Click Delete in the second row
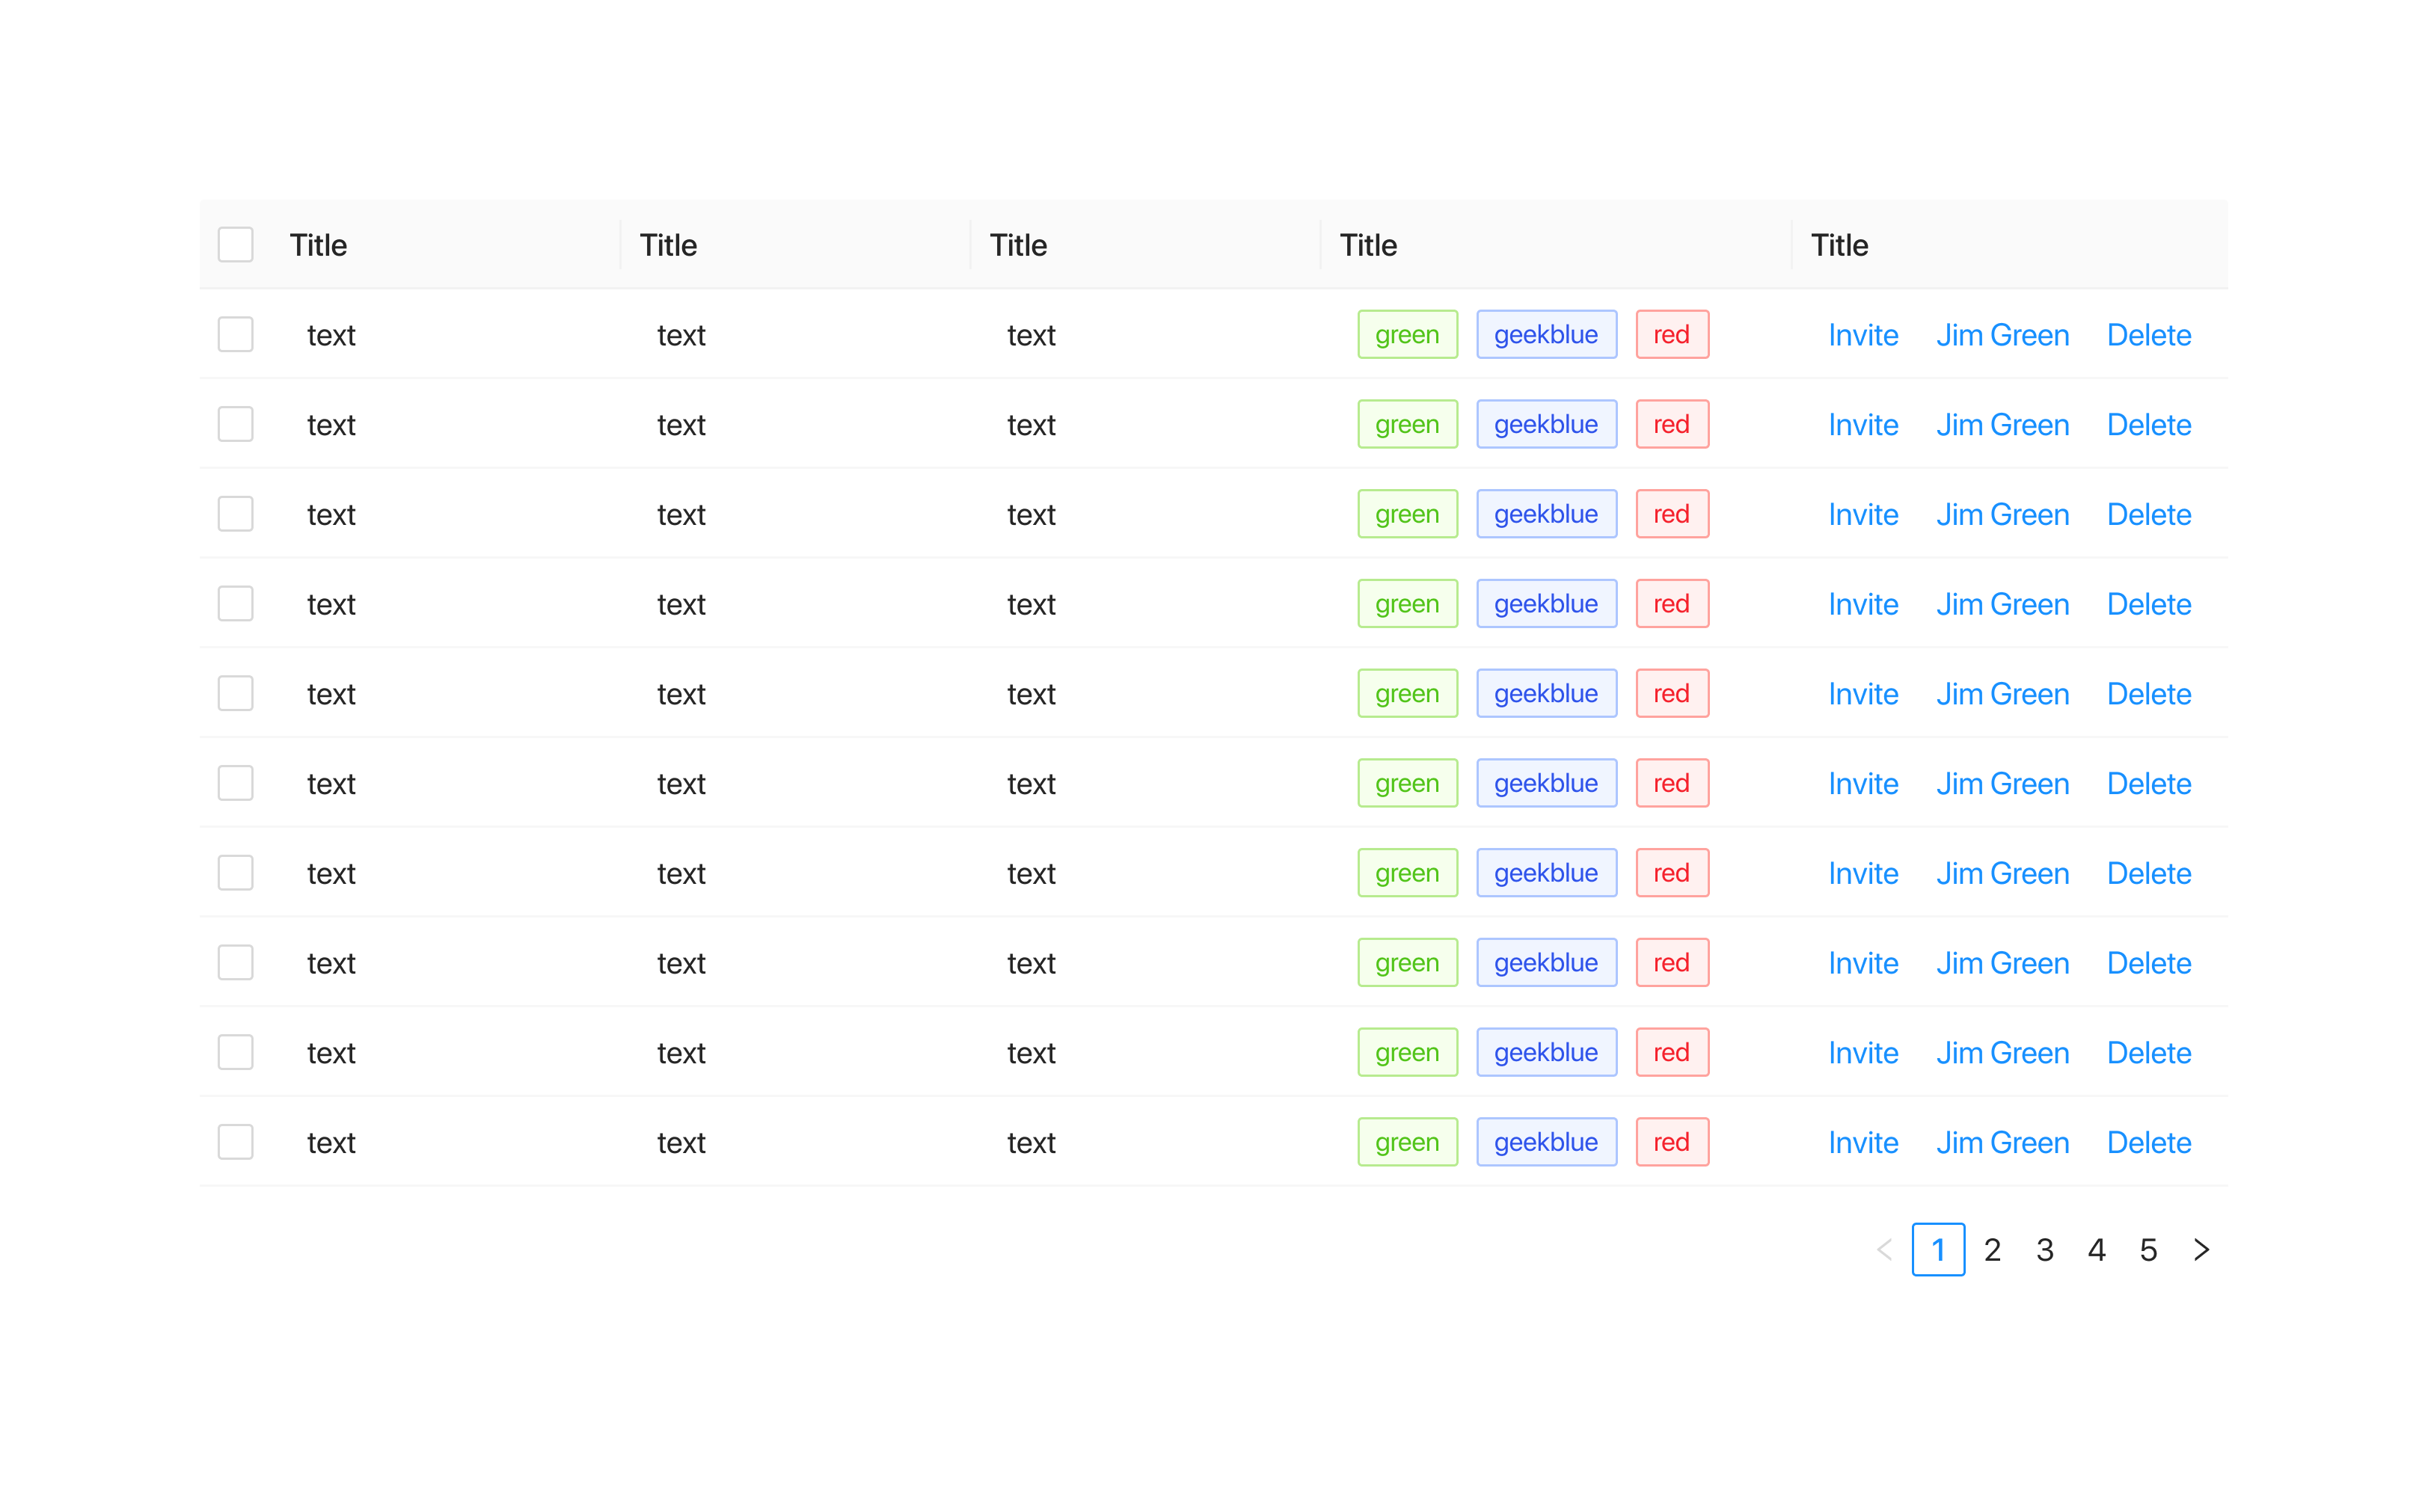The image size is (2428, 1512). click(2149, 425)
